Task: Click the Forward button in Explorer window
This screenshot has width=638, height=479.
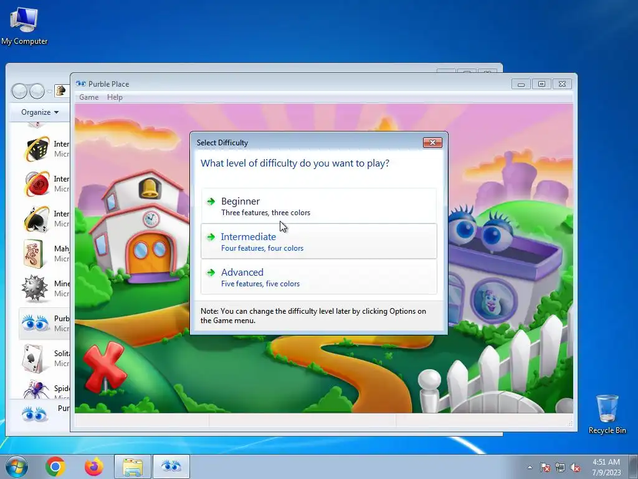Action: [37, 91]
